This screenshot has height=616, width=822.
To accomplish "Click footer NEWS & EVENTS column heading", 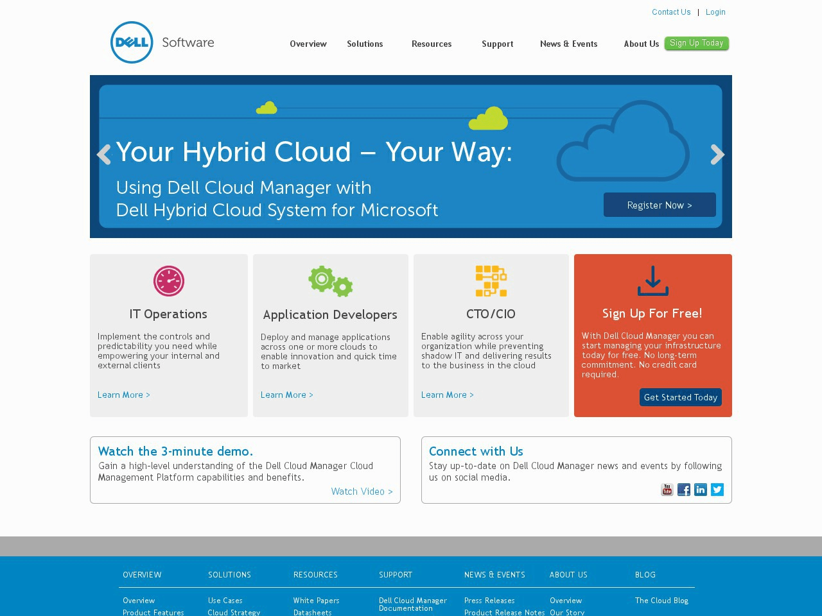I will pos(494,575).
